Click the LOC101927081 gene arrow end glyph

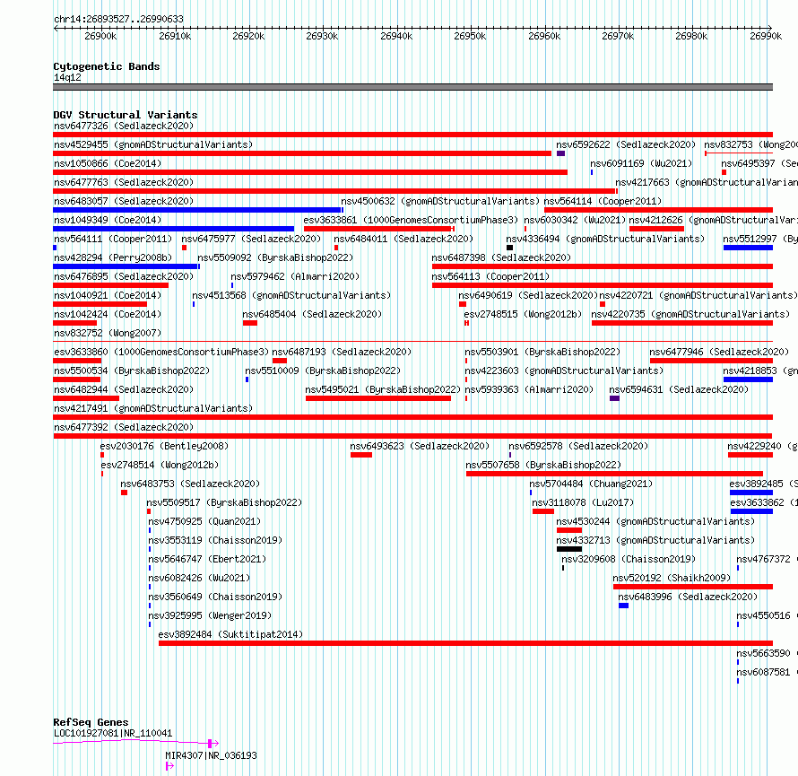pos(213,744)
